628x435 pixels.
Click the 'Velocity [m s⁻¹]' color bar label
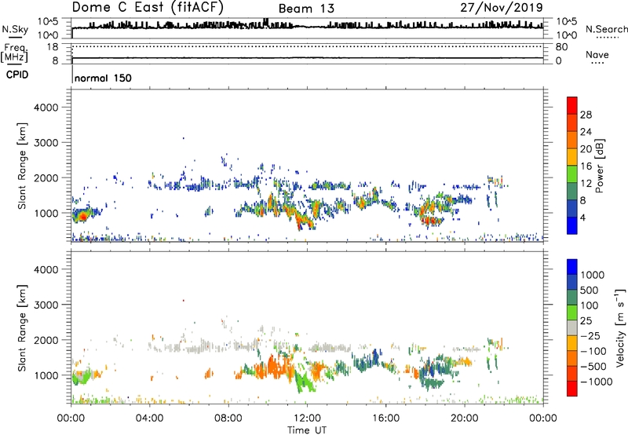point(620,327)
